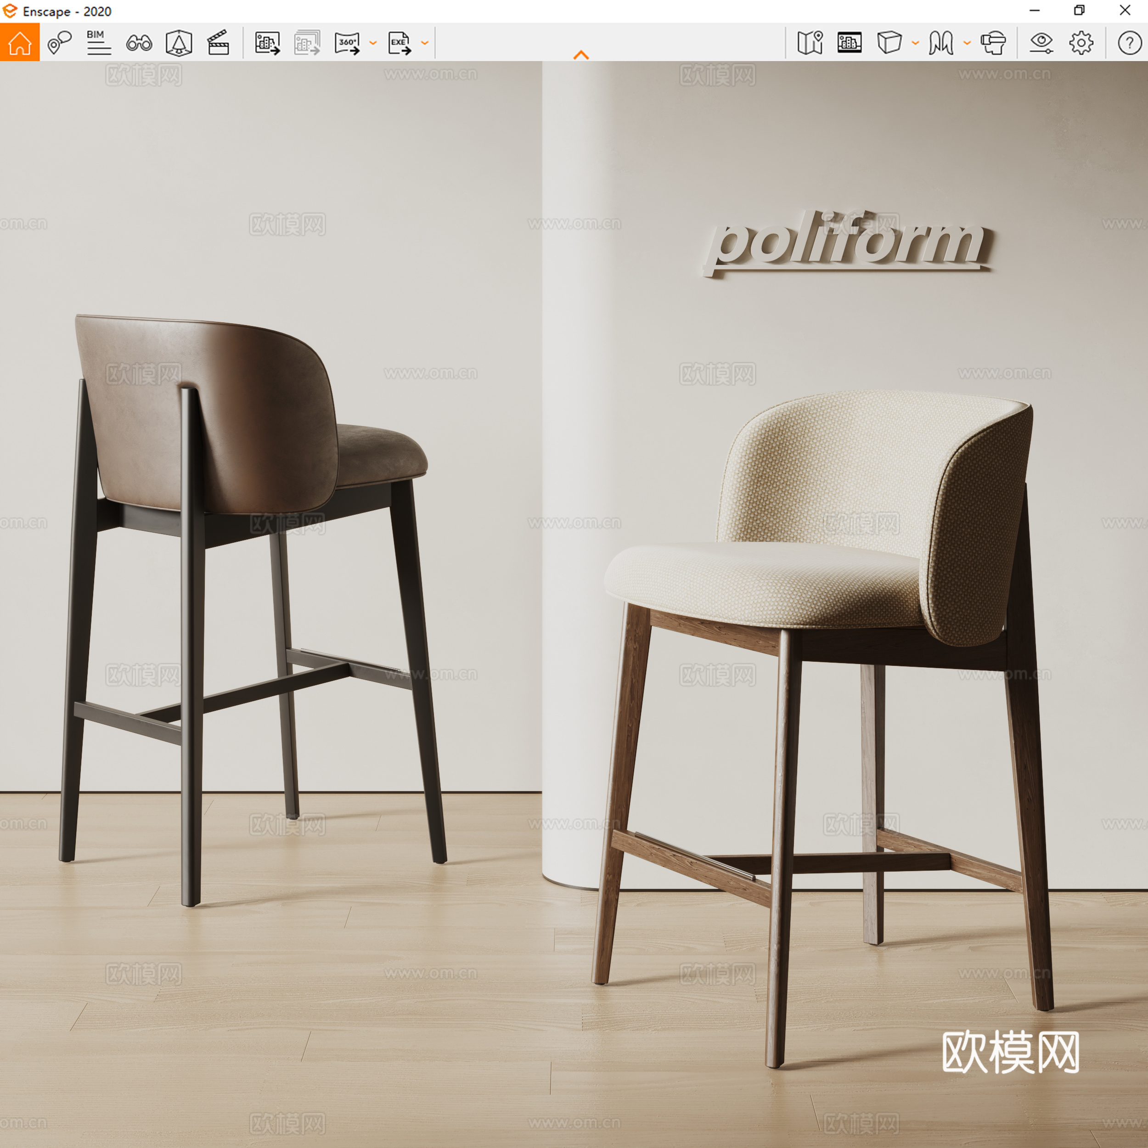Image resolution: width=1148 pixels, height=1148 pixels.
Task: Enable Virtual Reality headset mode
Action: pos(993,43)
